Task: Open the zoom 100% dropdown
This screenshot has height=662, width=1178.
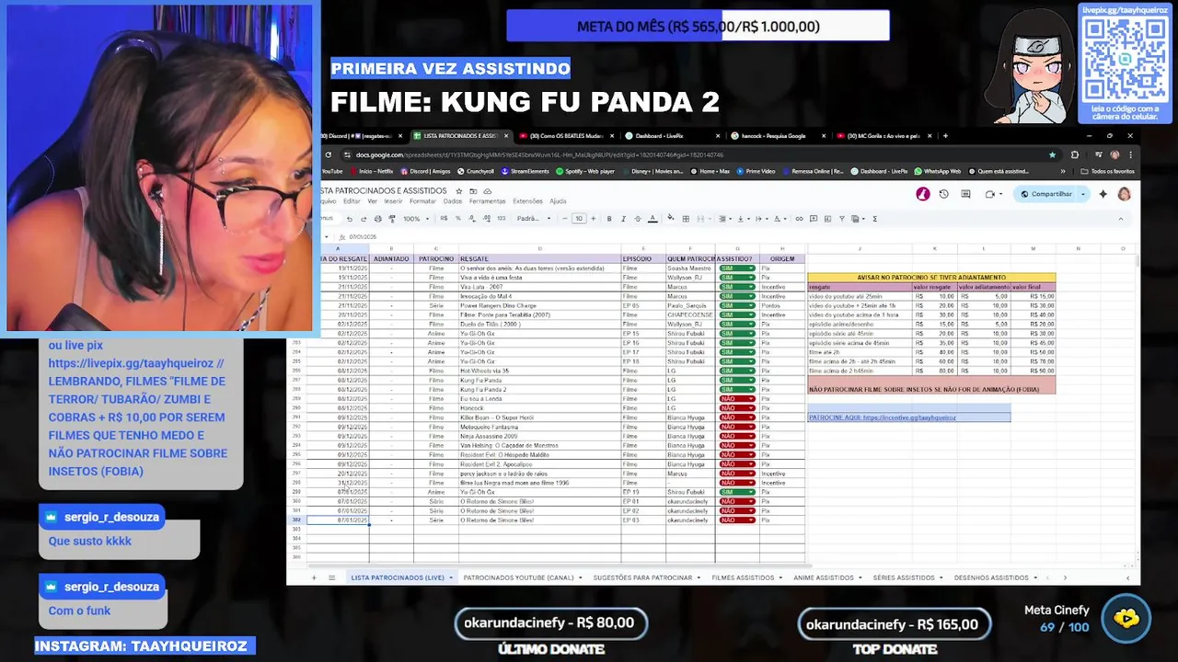Action: 415,219
